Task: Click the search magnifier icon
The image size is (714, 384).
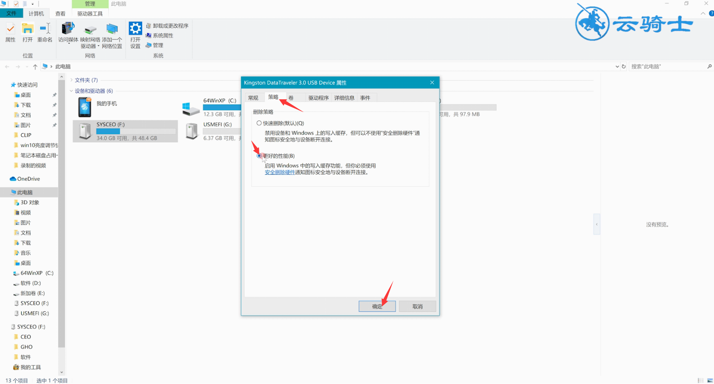Action: 709,67
